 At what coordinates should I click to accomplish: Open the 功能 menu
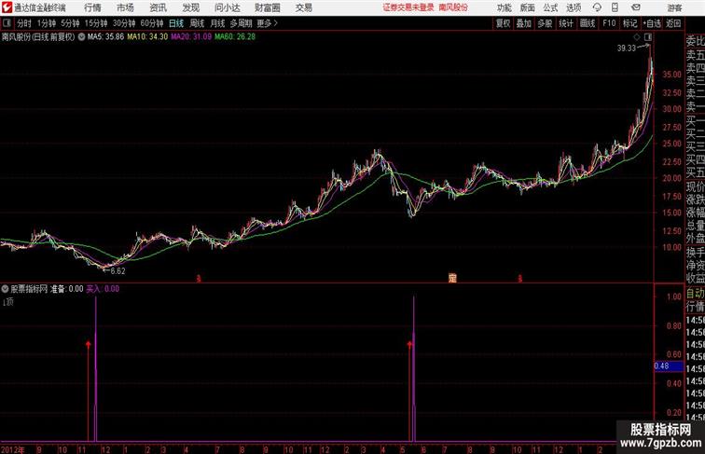504,7
